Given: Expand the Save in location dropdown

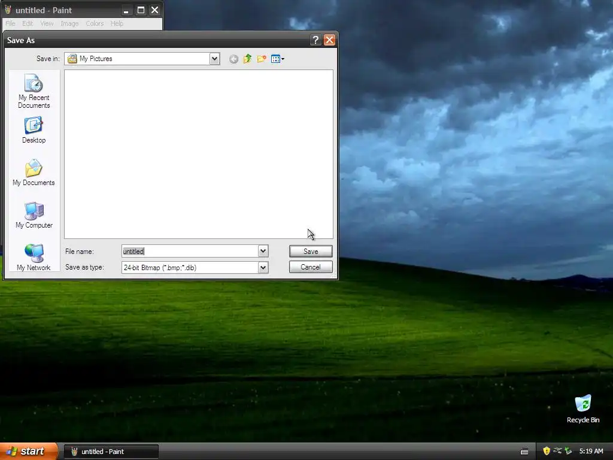Looking at the screenshot, I should (x=214, y=59).
